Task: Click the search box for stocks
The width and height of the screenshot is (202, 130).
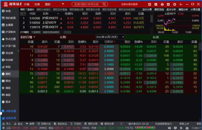Action: [x=90, y=4]
